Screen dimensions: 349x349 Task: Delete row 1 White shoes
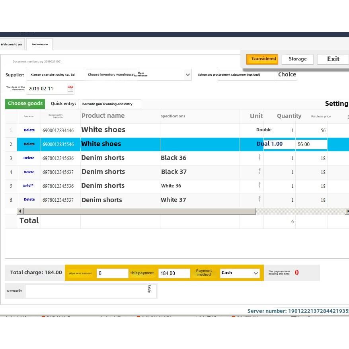(29, 130)
